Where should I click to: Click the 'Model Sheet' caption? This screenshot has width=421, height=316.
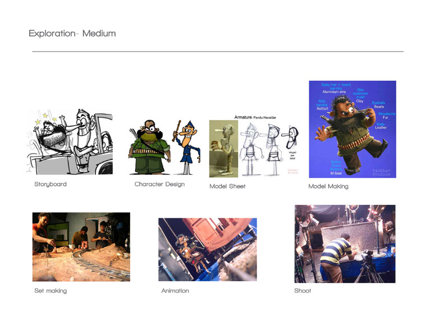click(227, 186)
